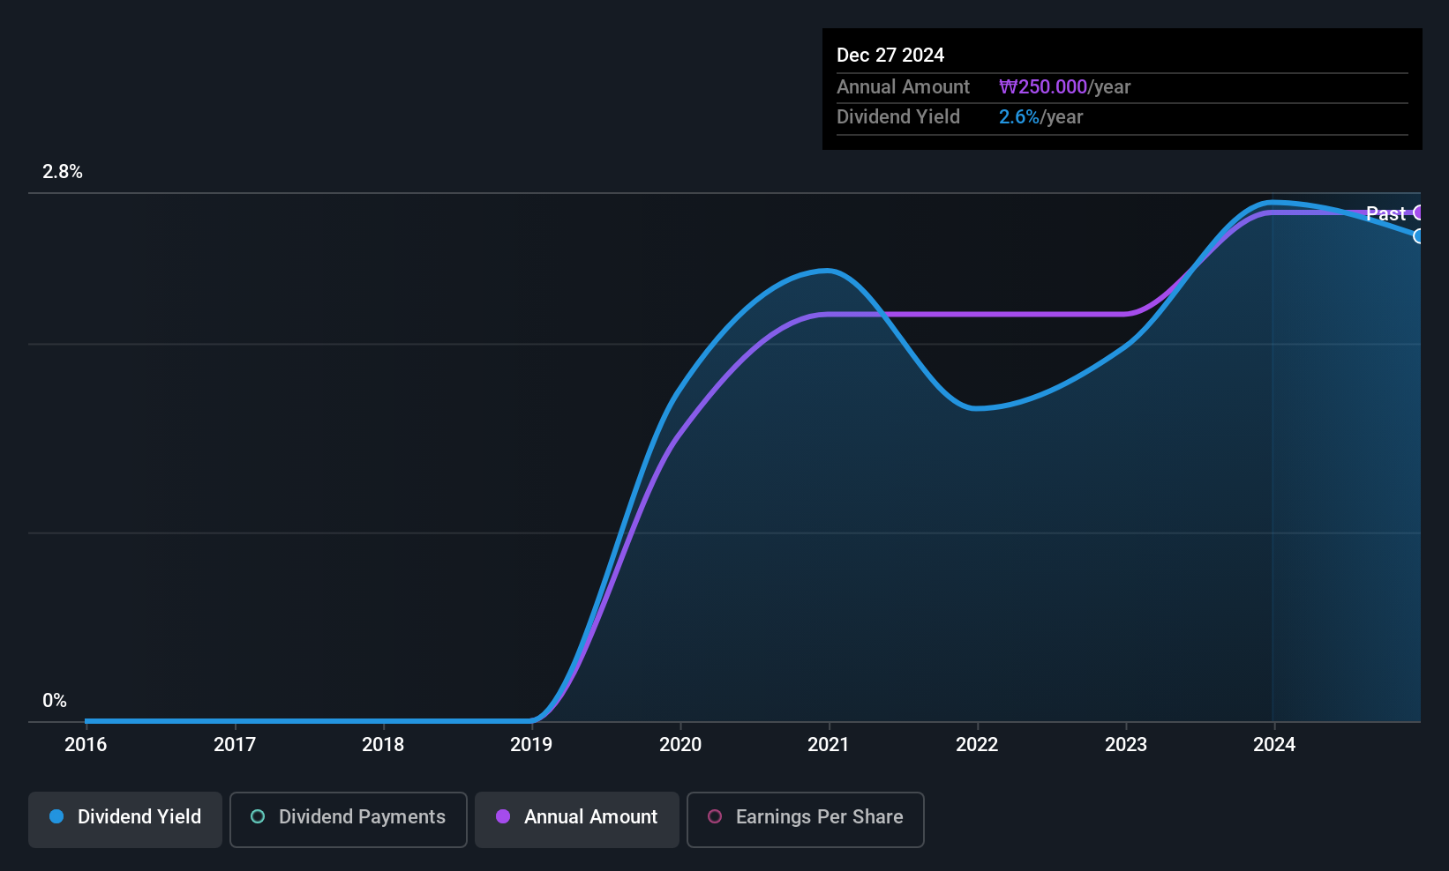Select the 2019 x-axis label
This screenshot has width=1449, height=871.
[531, 745]
